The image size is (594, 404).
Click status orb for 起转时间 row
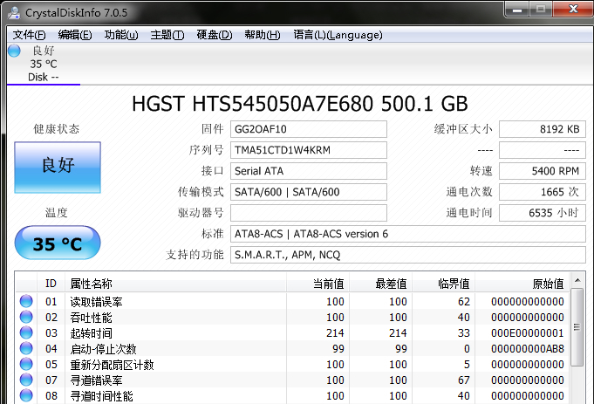26,333
